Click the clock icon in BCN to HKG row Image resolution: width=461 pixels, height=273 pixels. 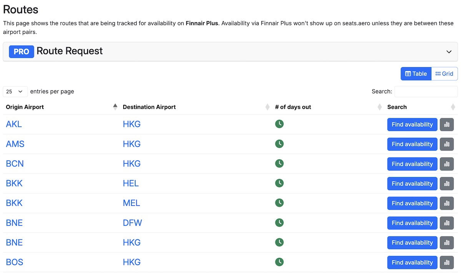[x=279, y=164]
